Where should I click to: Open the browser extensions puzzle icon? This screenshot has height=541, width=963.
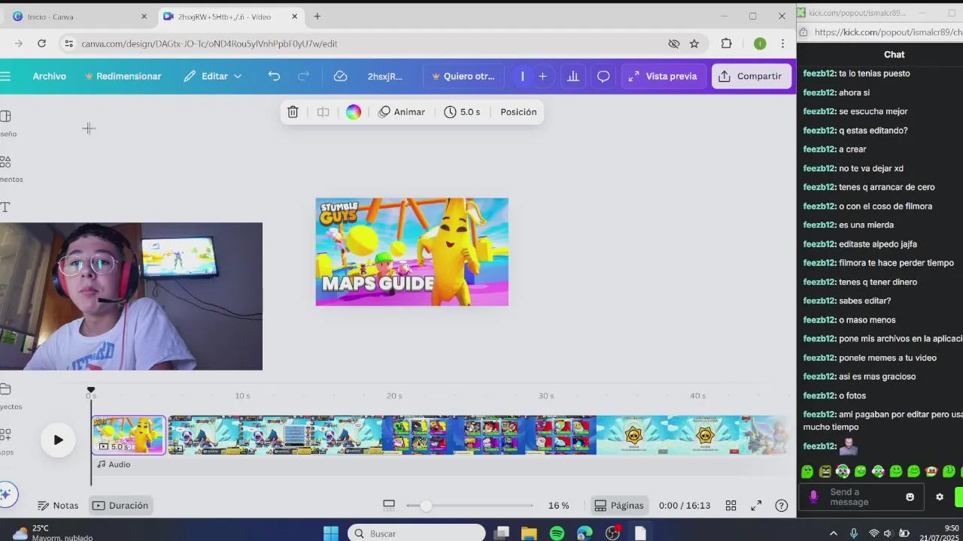[x=726, y=44]
